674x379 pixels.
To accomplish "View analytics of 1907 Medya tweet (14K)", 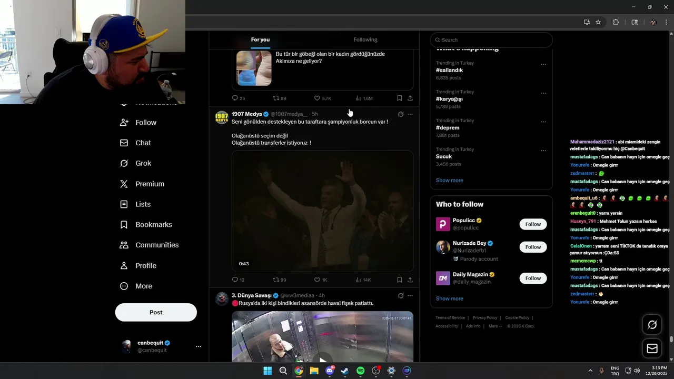I will [363, 280].
